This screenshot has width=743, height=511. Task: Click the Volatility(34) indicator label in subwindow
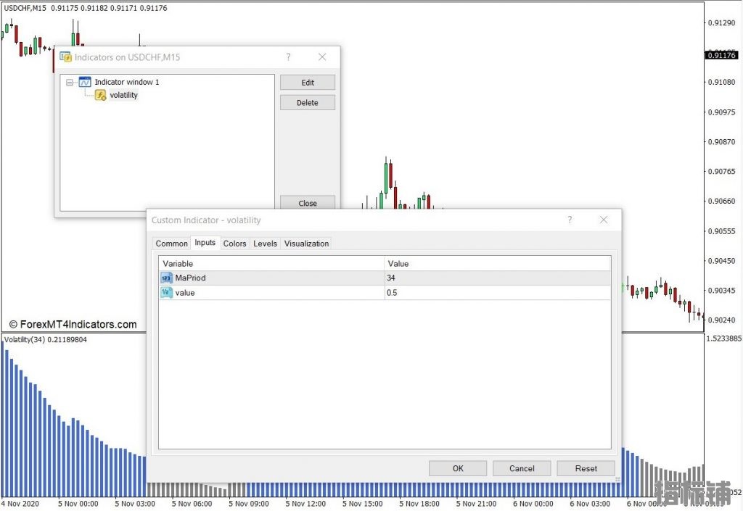[x=46, y=340]
